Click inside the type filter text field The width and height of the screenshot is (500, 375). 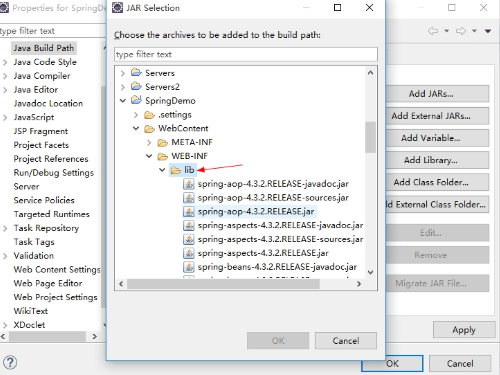click(245, 54)
